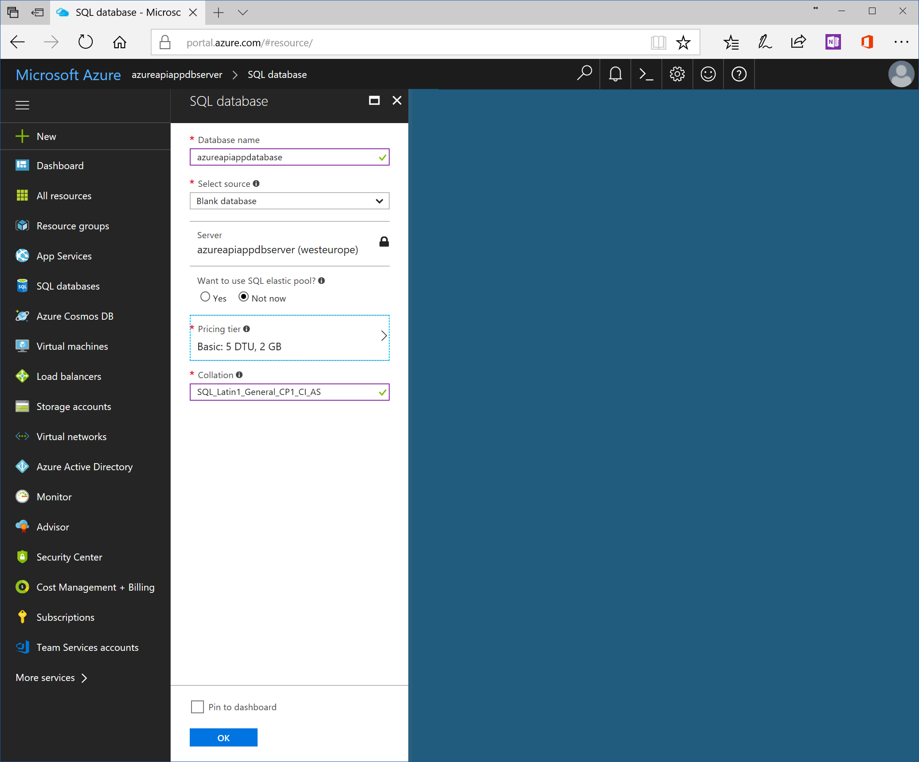Click the Select source info icon

[x=256, y=184]
